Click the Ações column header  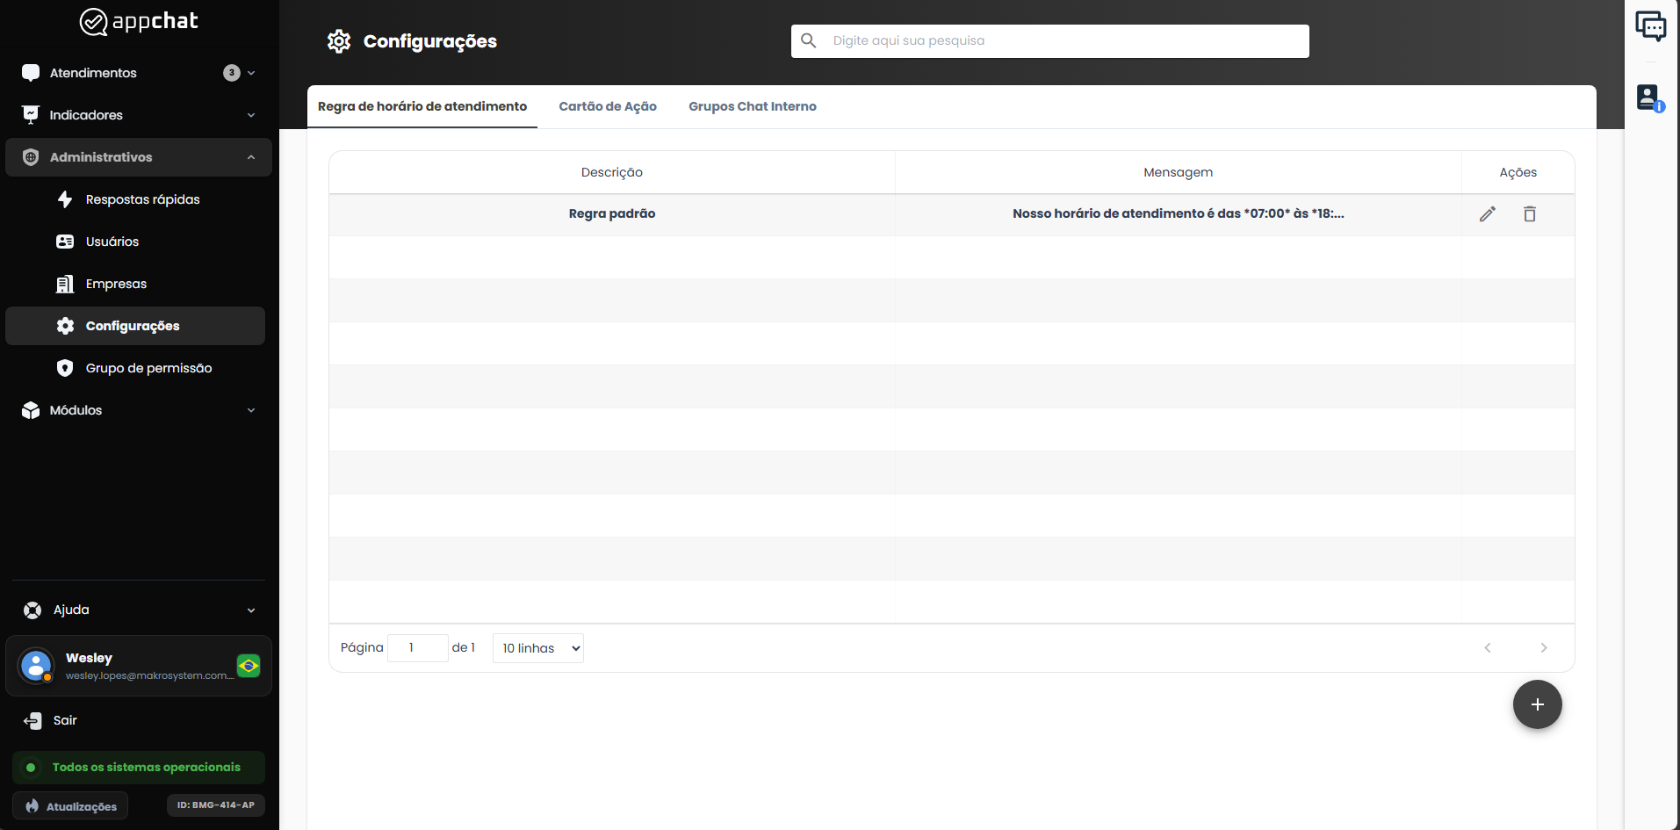coord(1518,172)
